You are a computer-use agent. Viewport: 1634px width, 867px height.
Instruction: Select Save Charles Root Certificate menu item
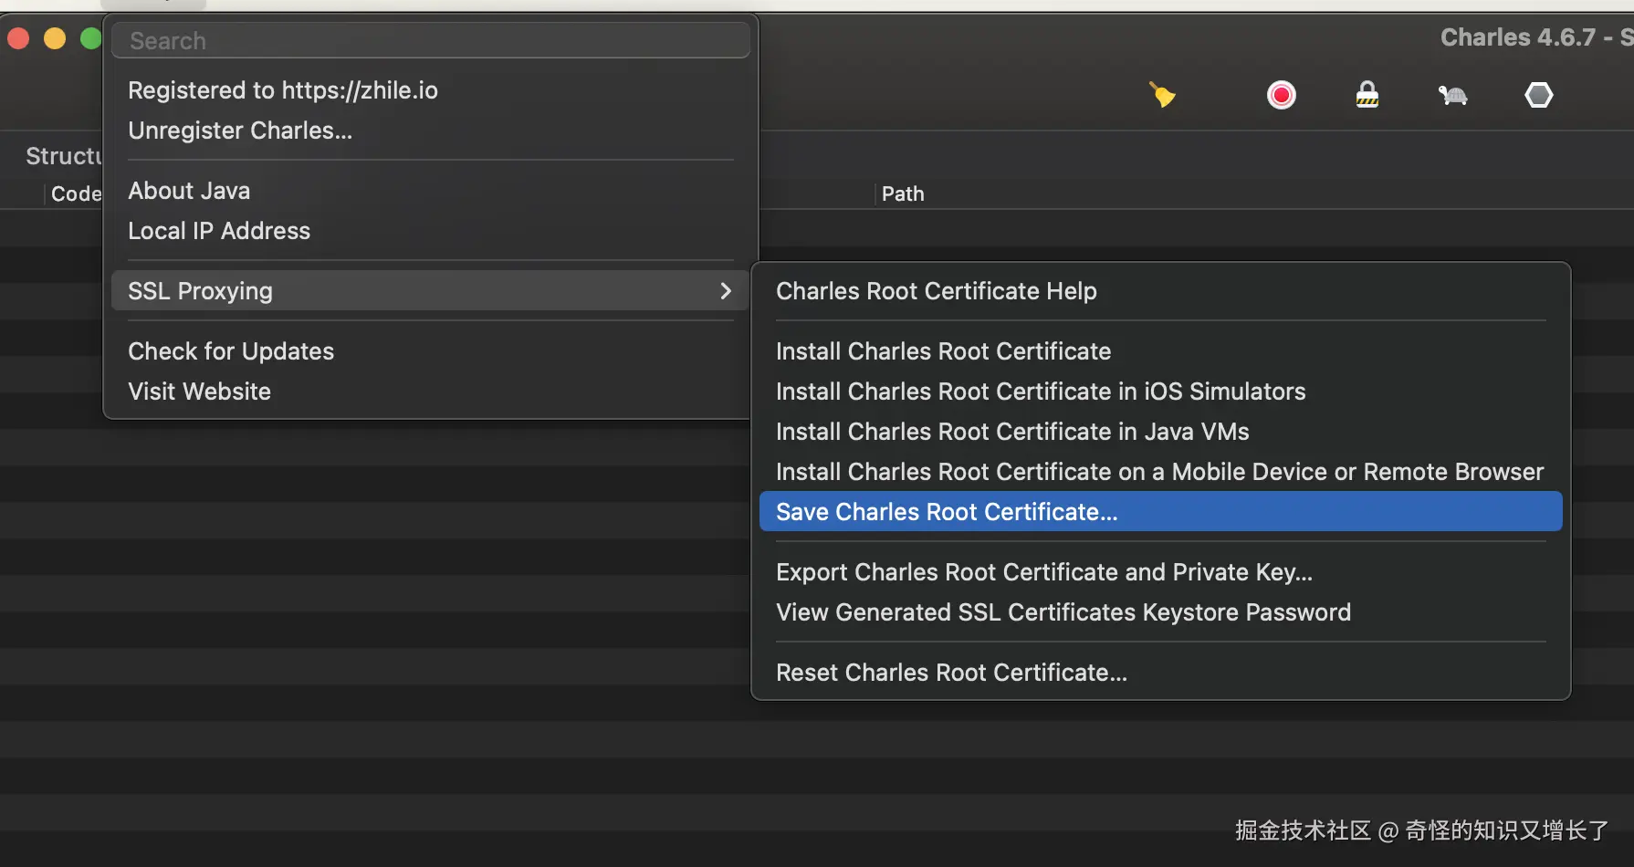tap(947, 512)
